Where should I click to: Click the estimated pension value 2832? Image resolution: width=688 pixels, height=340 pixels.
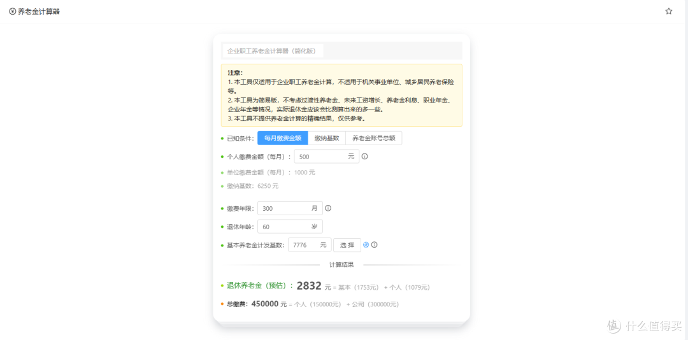click(x=310, y=286)
